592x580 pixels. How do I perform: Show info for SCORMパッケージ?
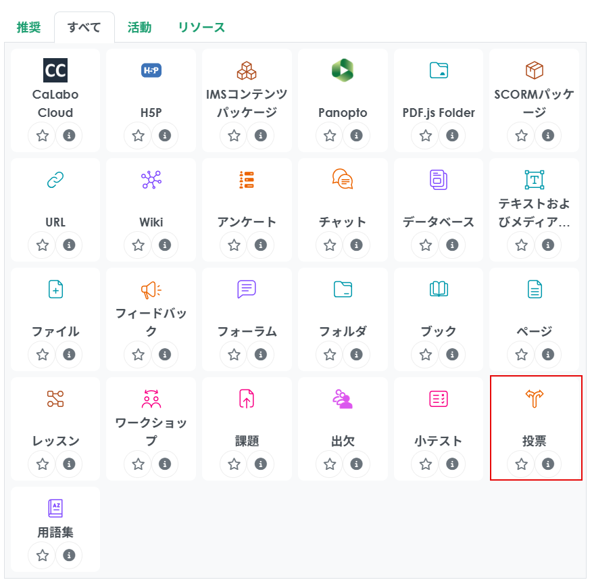548,135
